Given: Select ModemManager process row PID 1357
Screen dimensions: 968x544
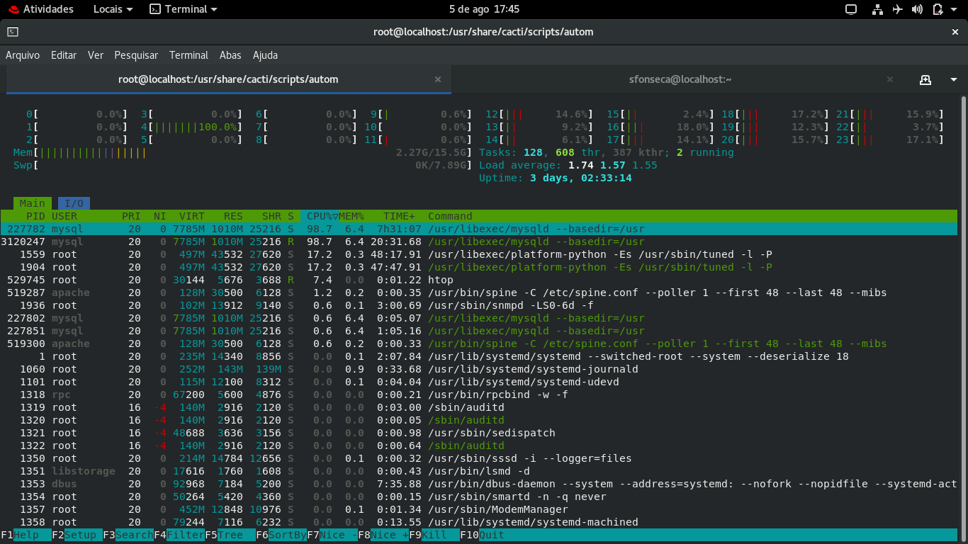Looking at the screenshot, I should click(x=479, y=509).
